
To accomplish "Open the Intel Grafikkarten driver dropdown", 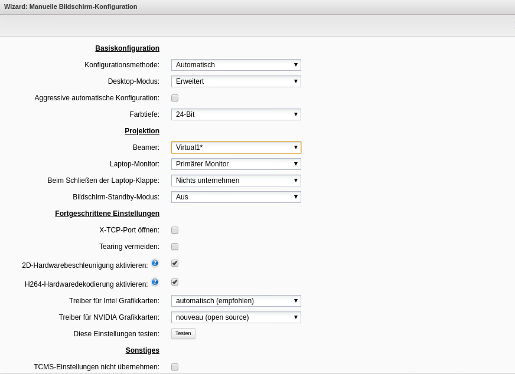I will pyautogui.click(x=236, y=301).
